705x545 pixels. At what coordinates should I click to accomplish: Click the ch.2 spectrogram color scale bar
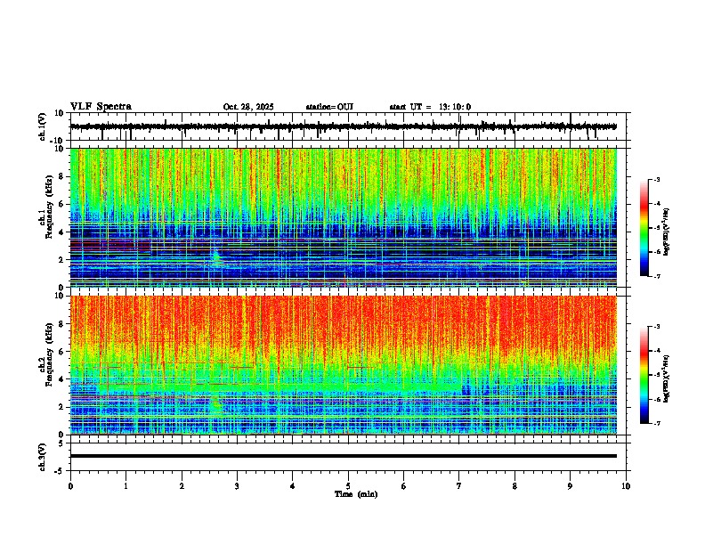coord(644,375)
